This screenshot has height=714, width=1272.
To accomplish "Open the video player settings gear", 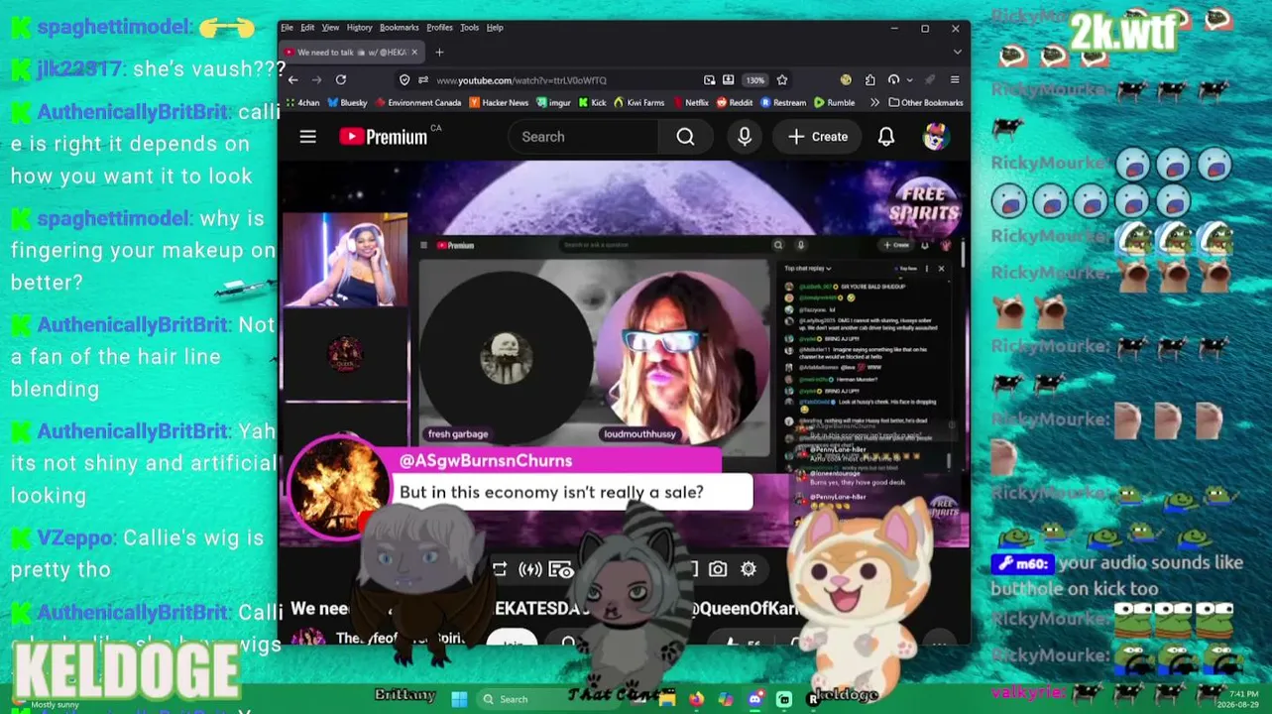I will pos(749,569).
